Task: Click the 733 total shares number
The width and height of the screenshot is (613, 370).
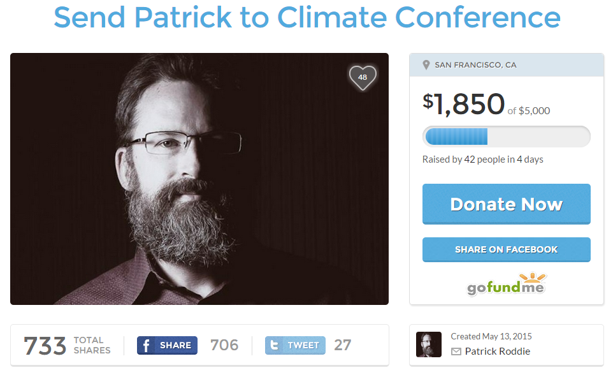Action: [x=45, y=346]
